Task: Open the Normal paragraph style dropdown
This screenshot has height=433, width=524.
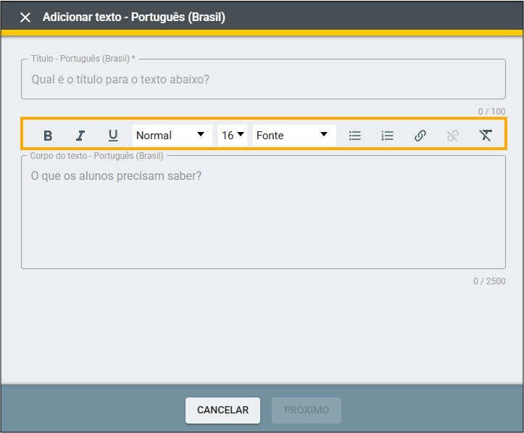Action: 172,136
